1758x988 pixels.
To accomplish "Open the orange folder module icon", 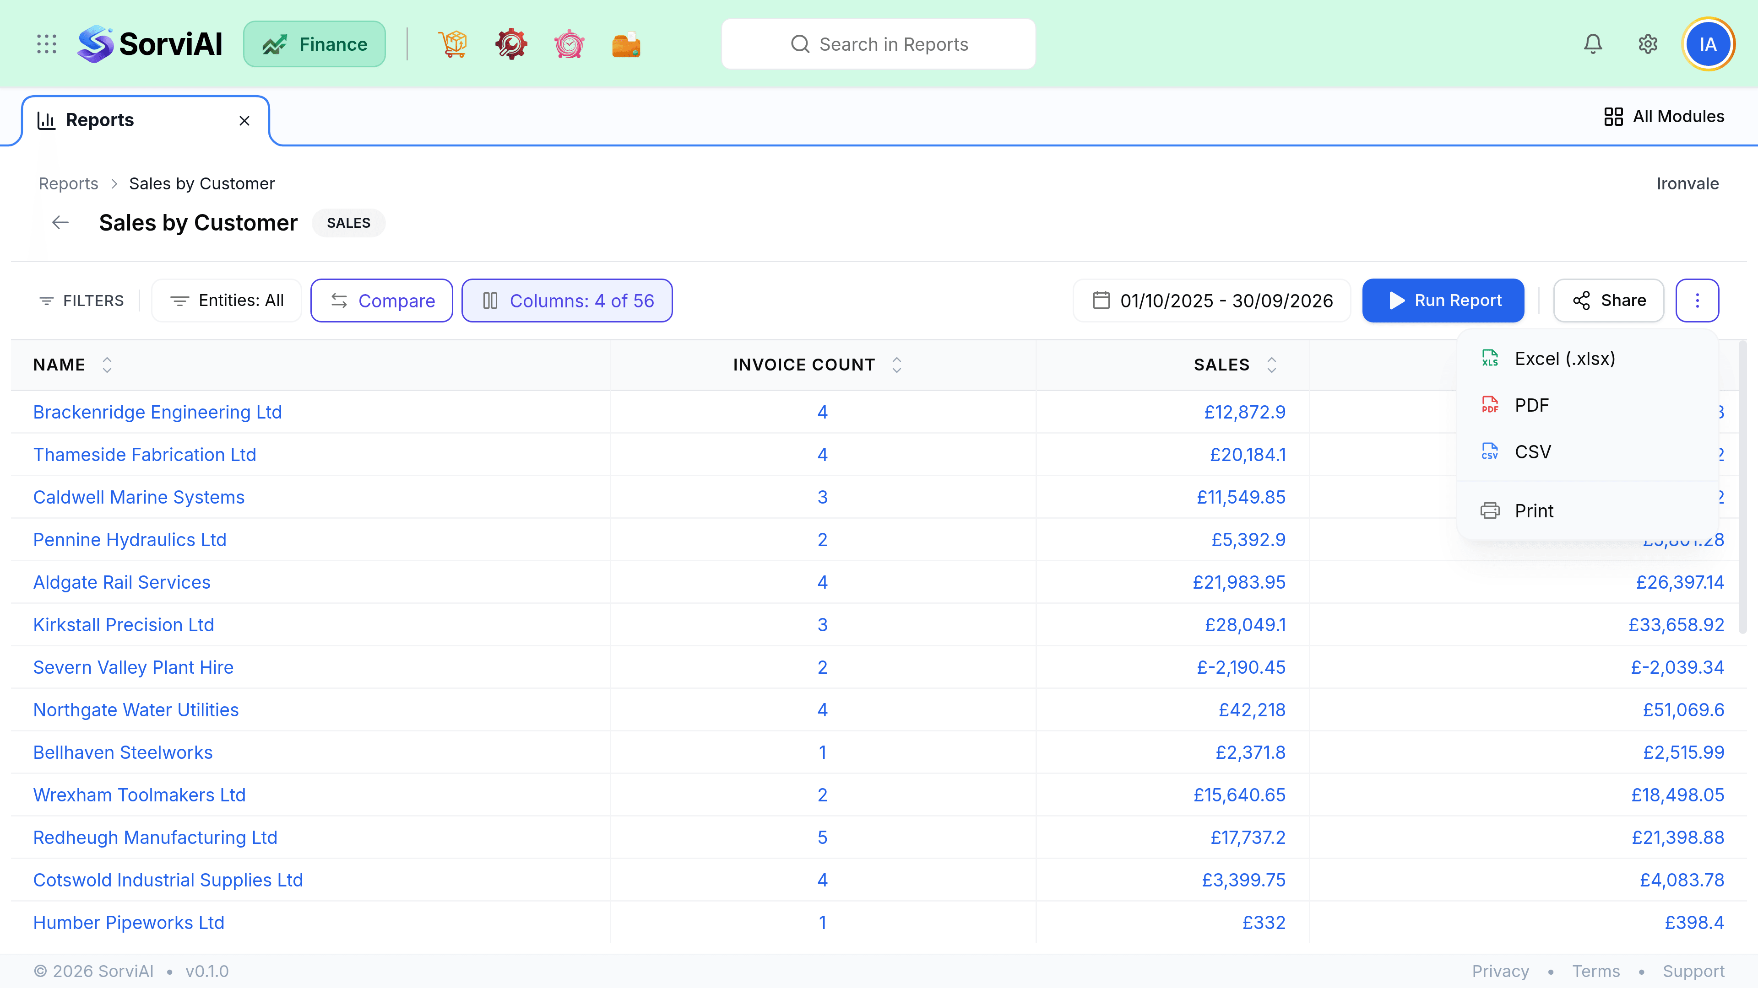I will (626, 44).
